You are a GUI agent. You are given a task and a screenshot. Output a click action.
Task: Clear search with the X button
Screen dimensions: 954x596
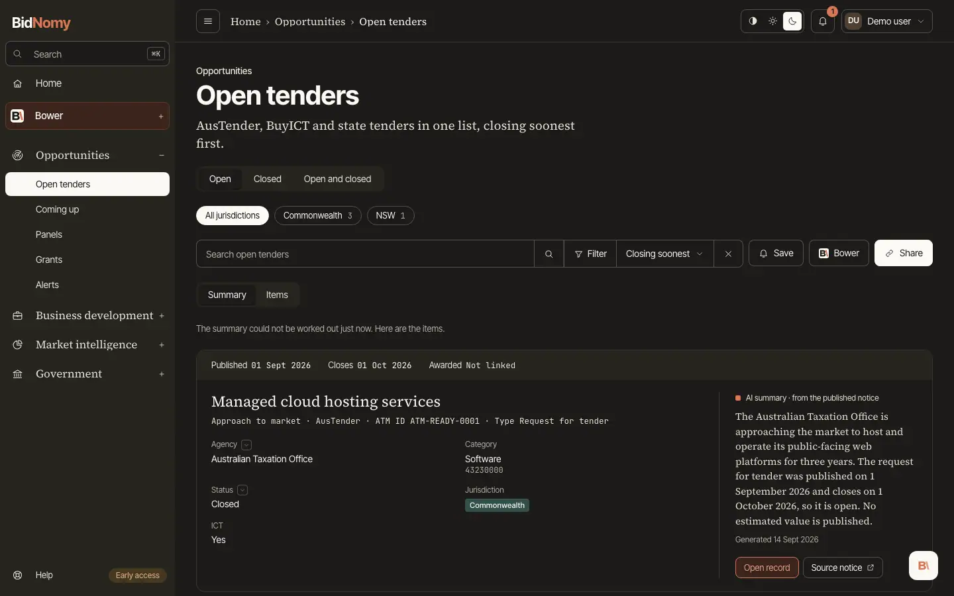(728, 254)
